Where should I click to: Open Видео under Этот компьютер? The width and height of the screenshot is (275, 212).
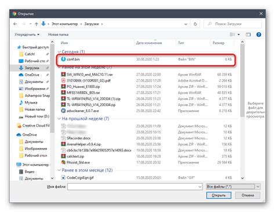(x=27, y=172)
